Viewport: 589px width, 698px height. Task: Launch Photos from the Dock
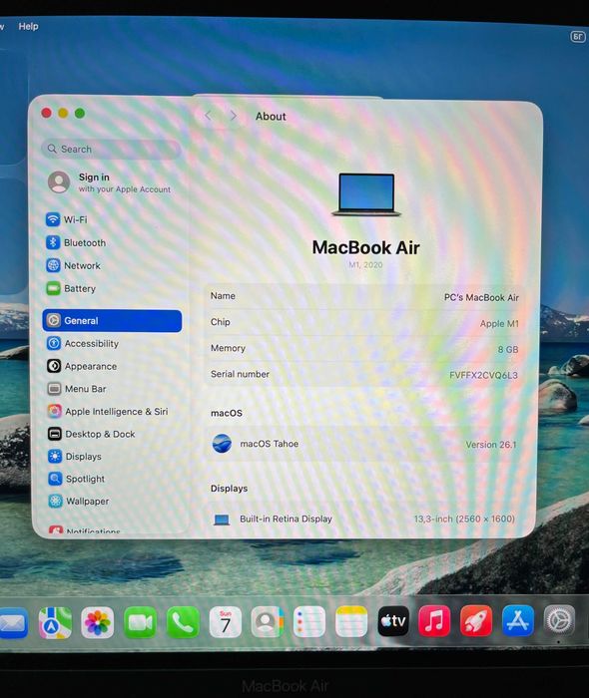97,622
